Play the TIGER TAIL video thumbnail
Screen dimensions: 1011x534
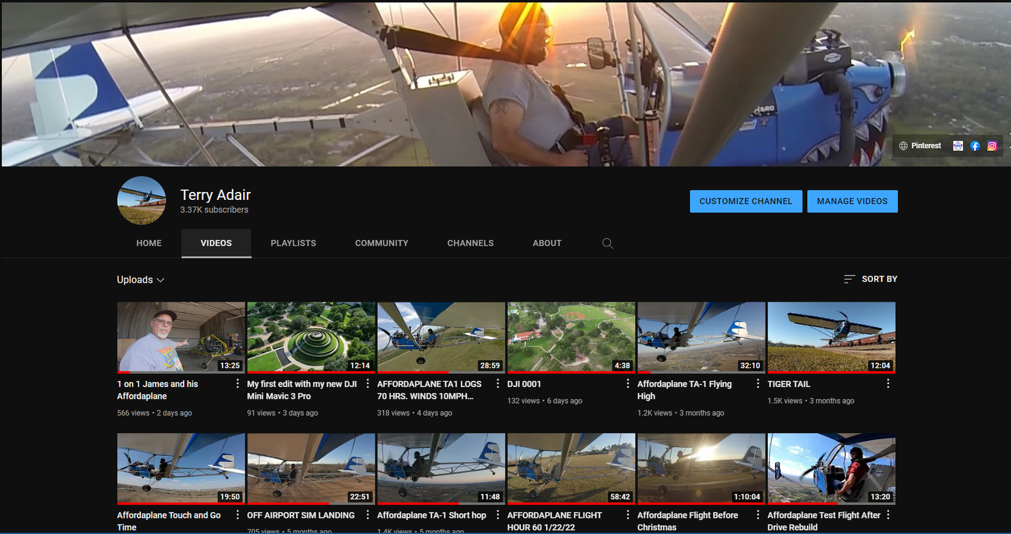[x=831, y=337]
